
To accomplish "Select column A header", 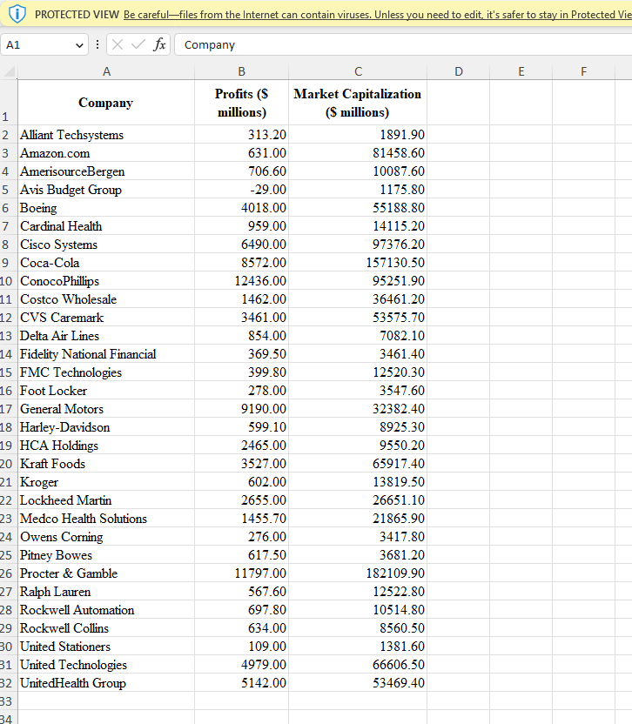I will pos(106,71).
